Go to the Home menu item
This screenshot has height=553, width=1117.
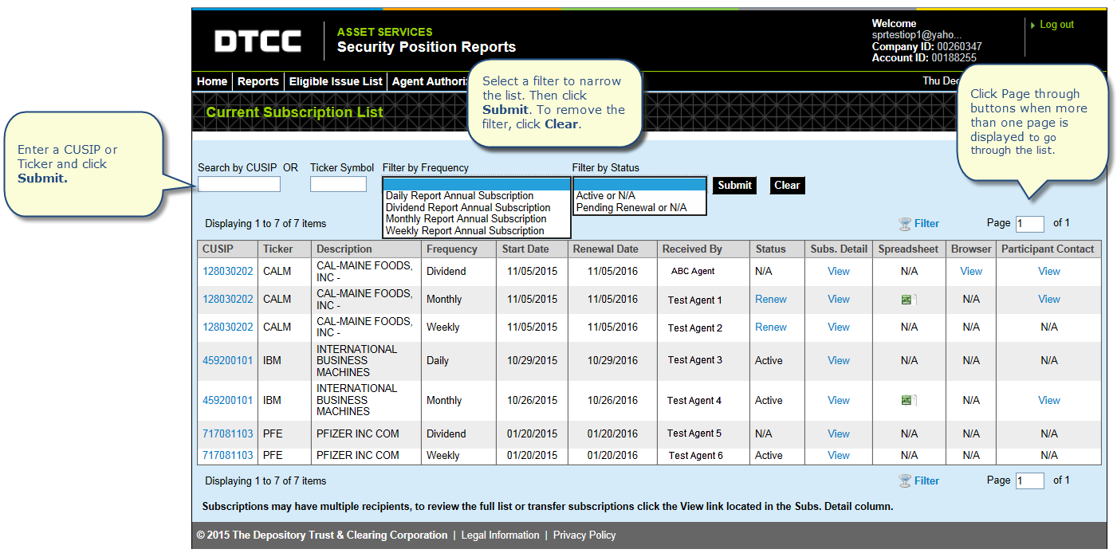pos(212,81)
